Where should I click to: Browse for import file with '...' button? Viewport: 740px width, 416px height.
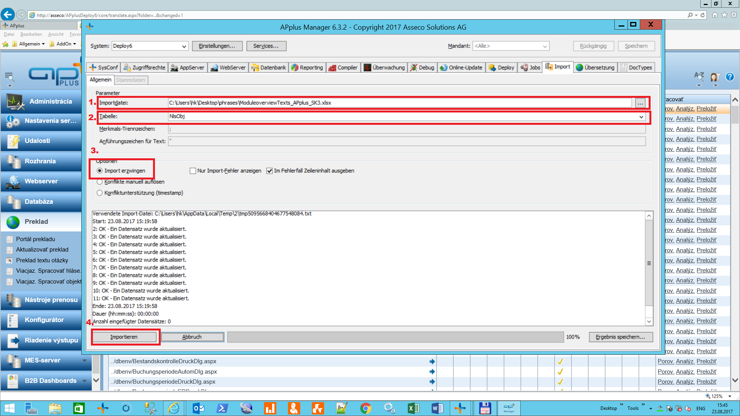640,103
